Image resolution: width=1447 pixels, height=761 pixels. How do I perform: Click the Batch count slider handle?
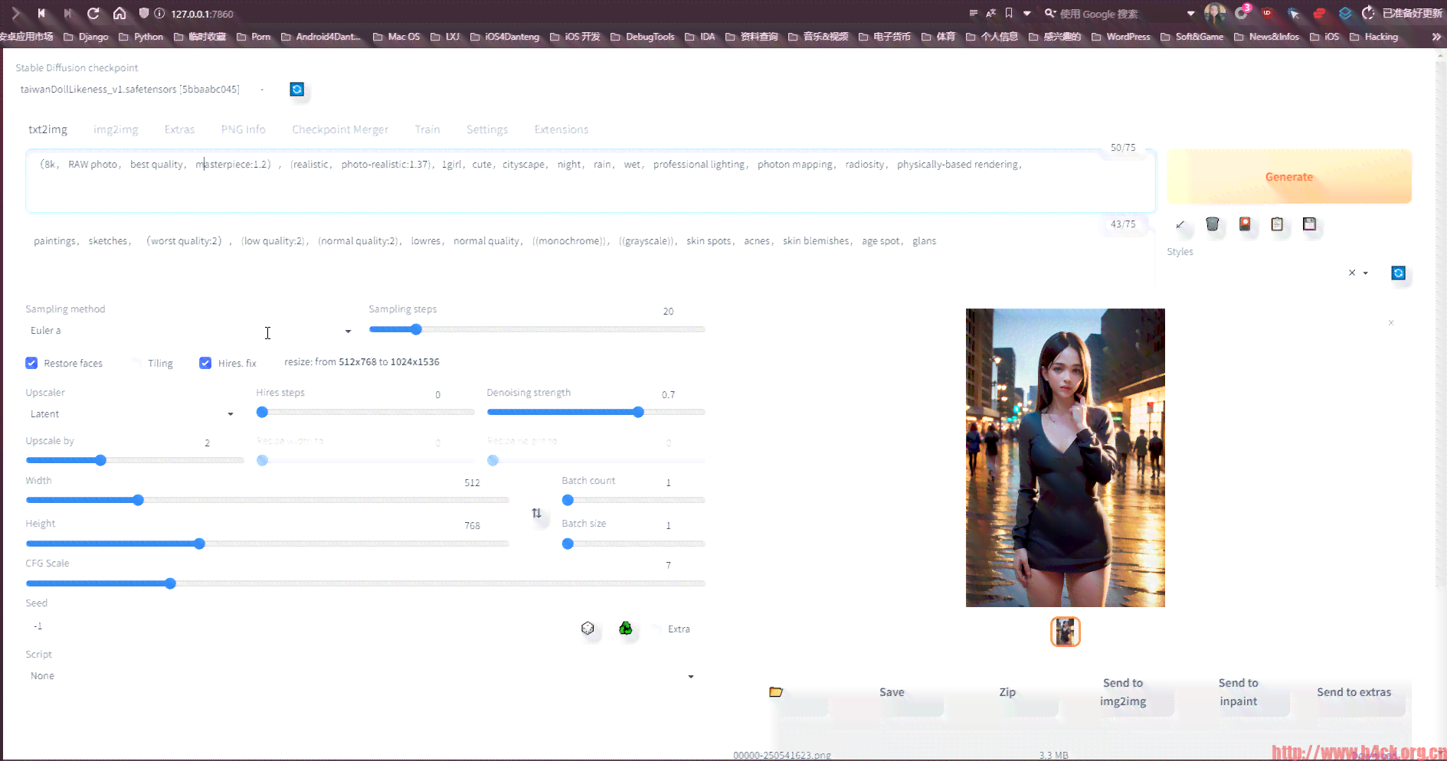point(568,500)
